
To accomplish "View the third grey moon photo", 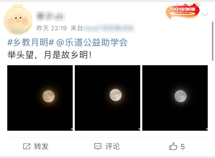I will (x=175, y=98).
